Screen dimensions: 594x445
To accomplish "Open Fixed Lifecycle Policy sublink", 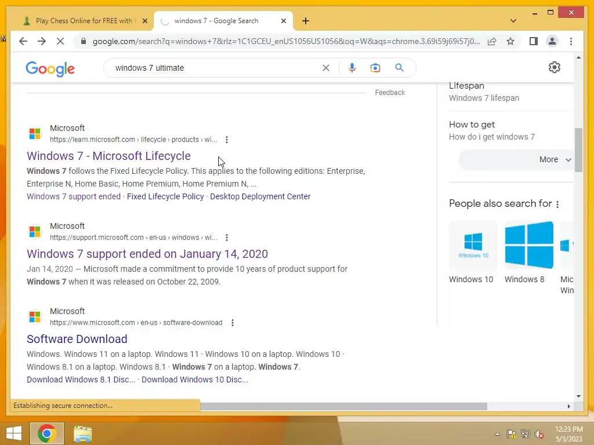I will (165, 196).
